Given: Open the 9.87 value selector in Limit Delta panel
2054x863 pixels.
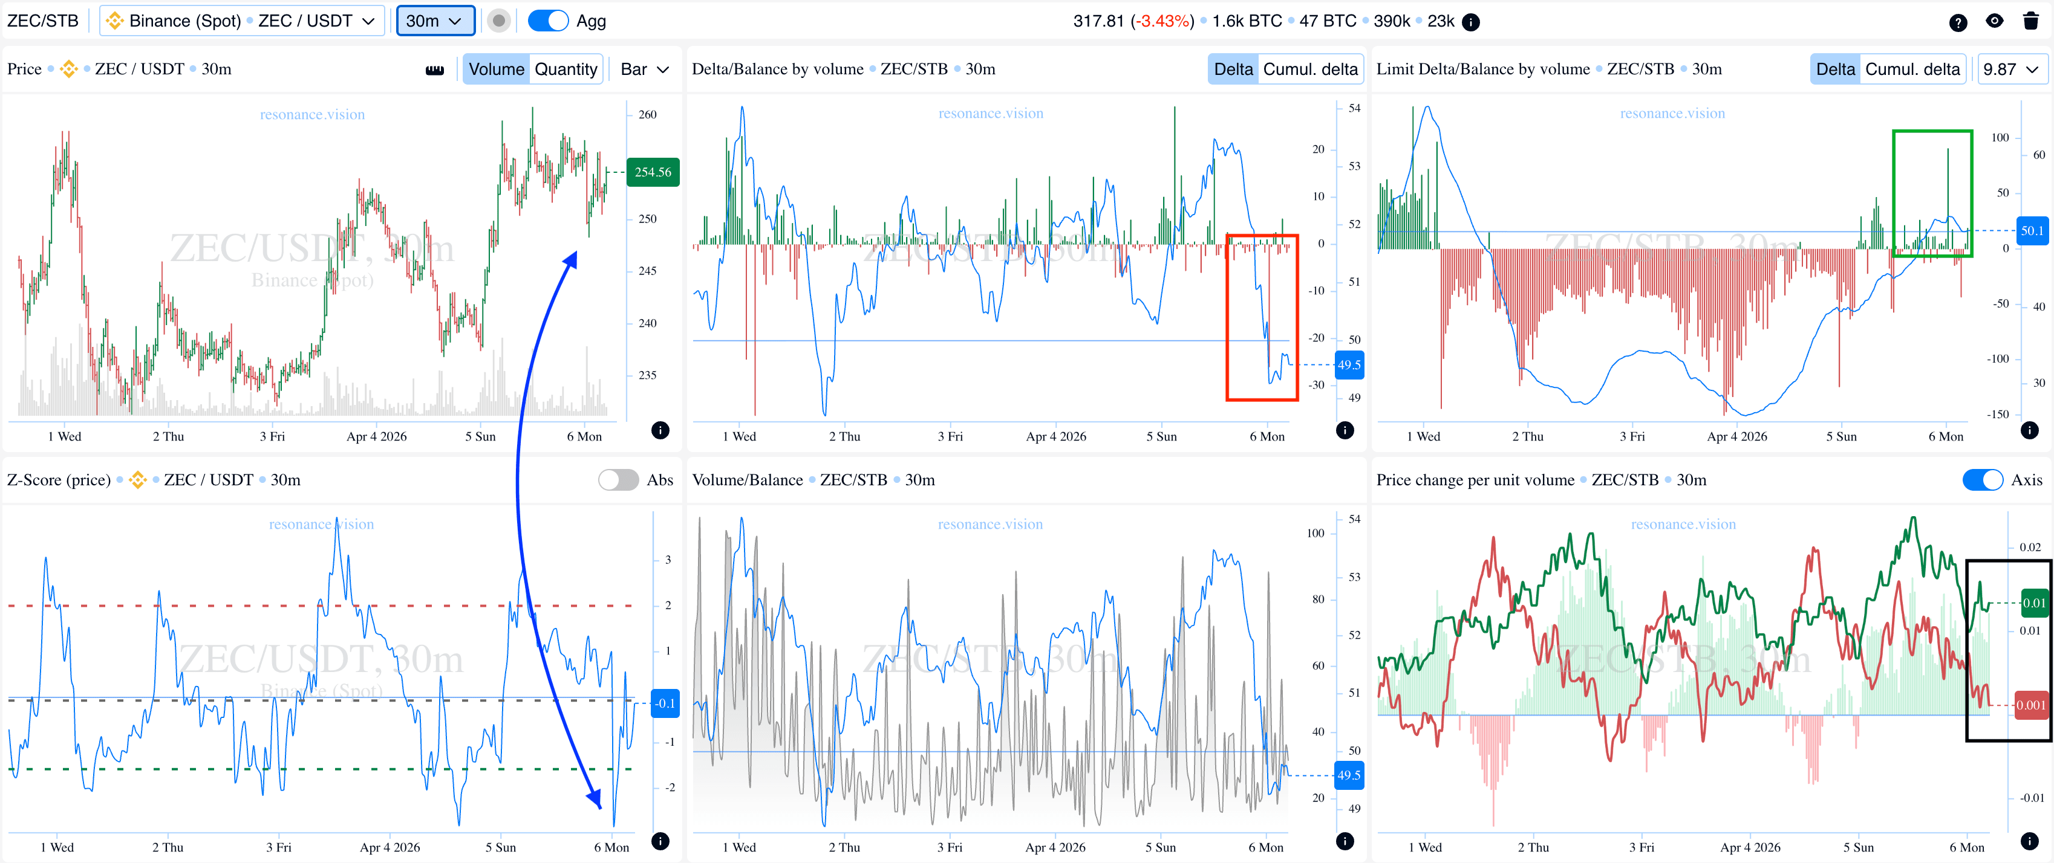Looking at the screenshot, I should [x=2012, y=69].
